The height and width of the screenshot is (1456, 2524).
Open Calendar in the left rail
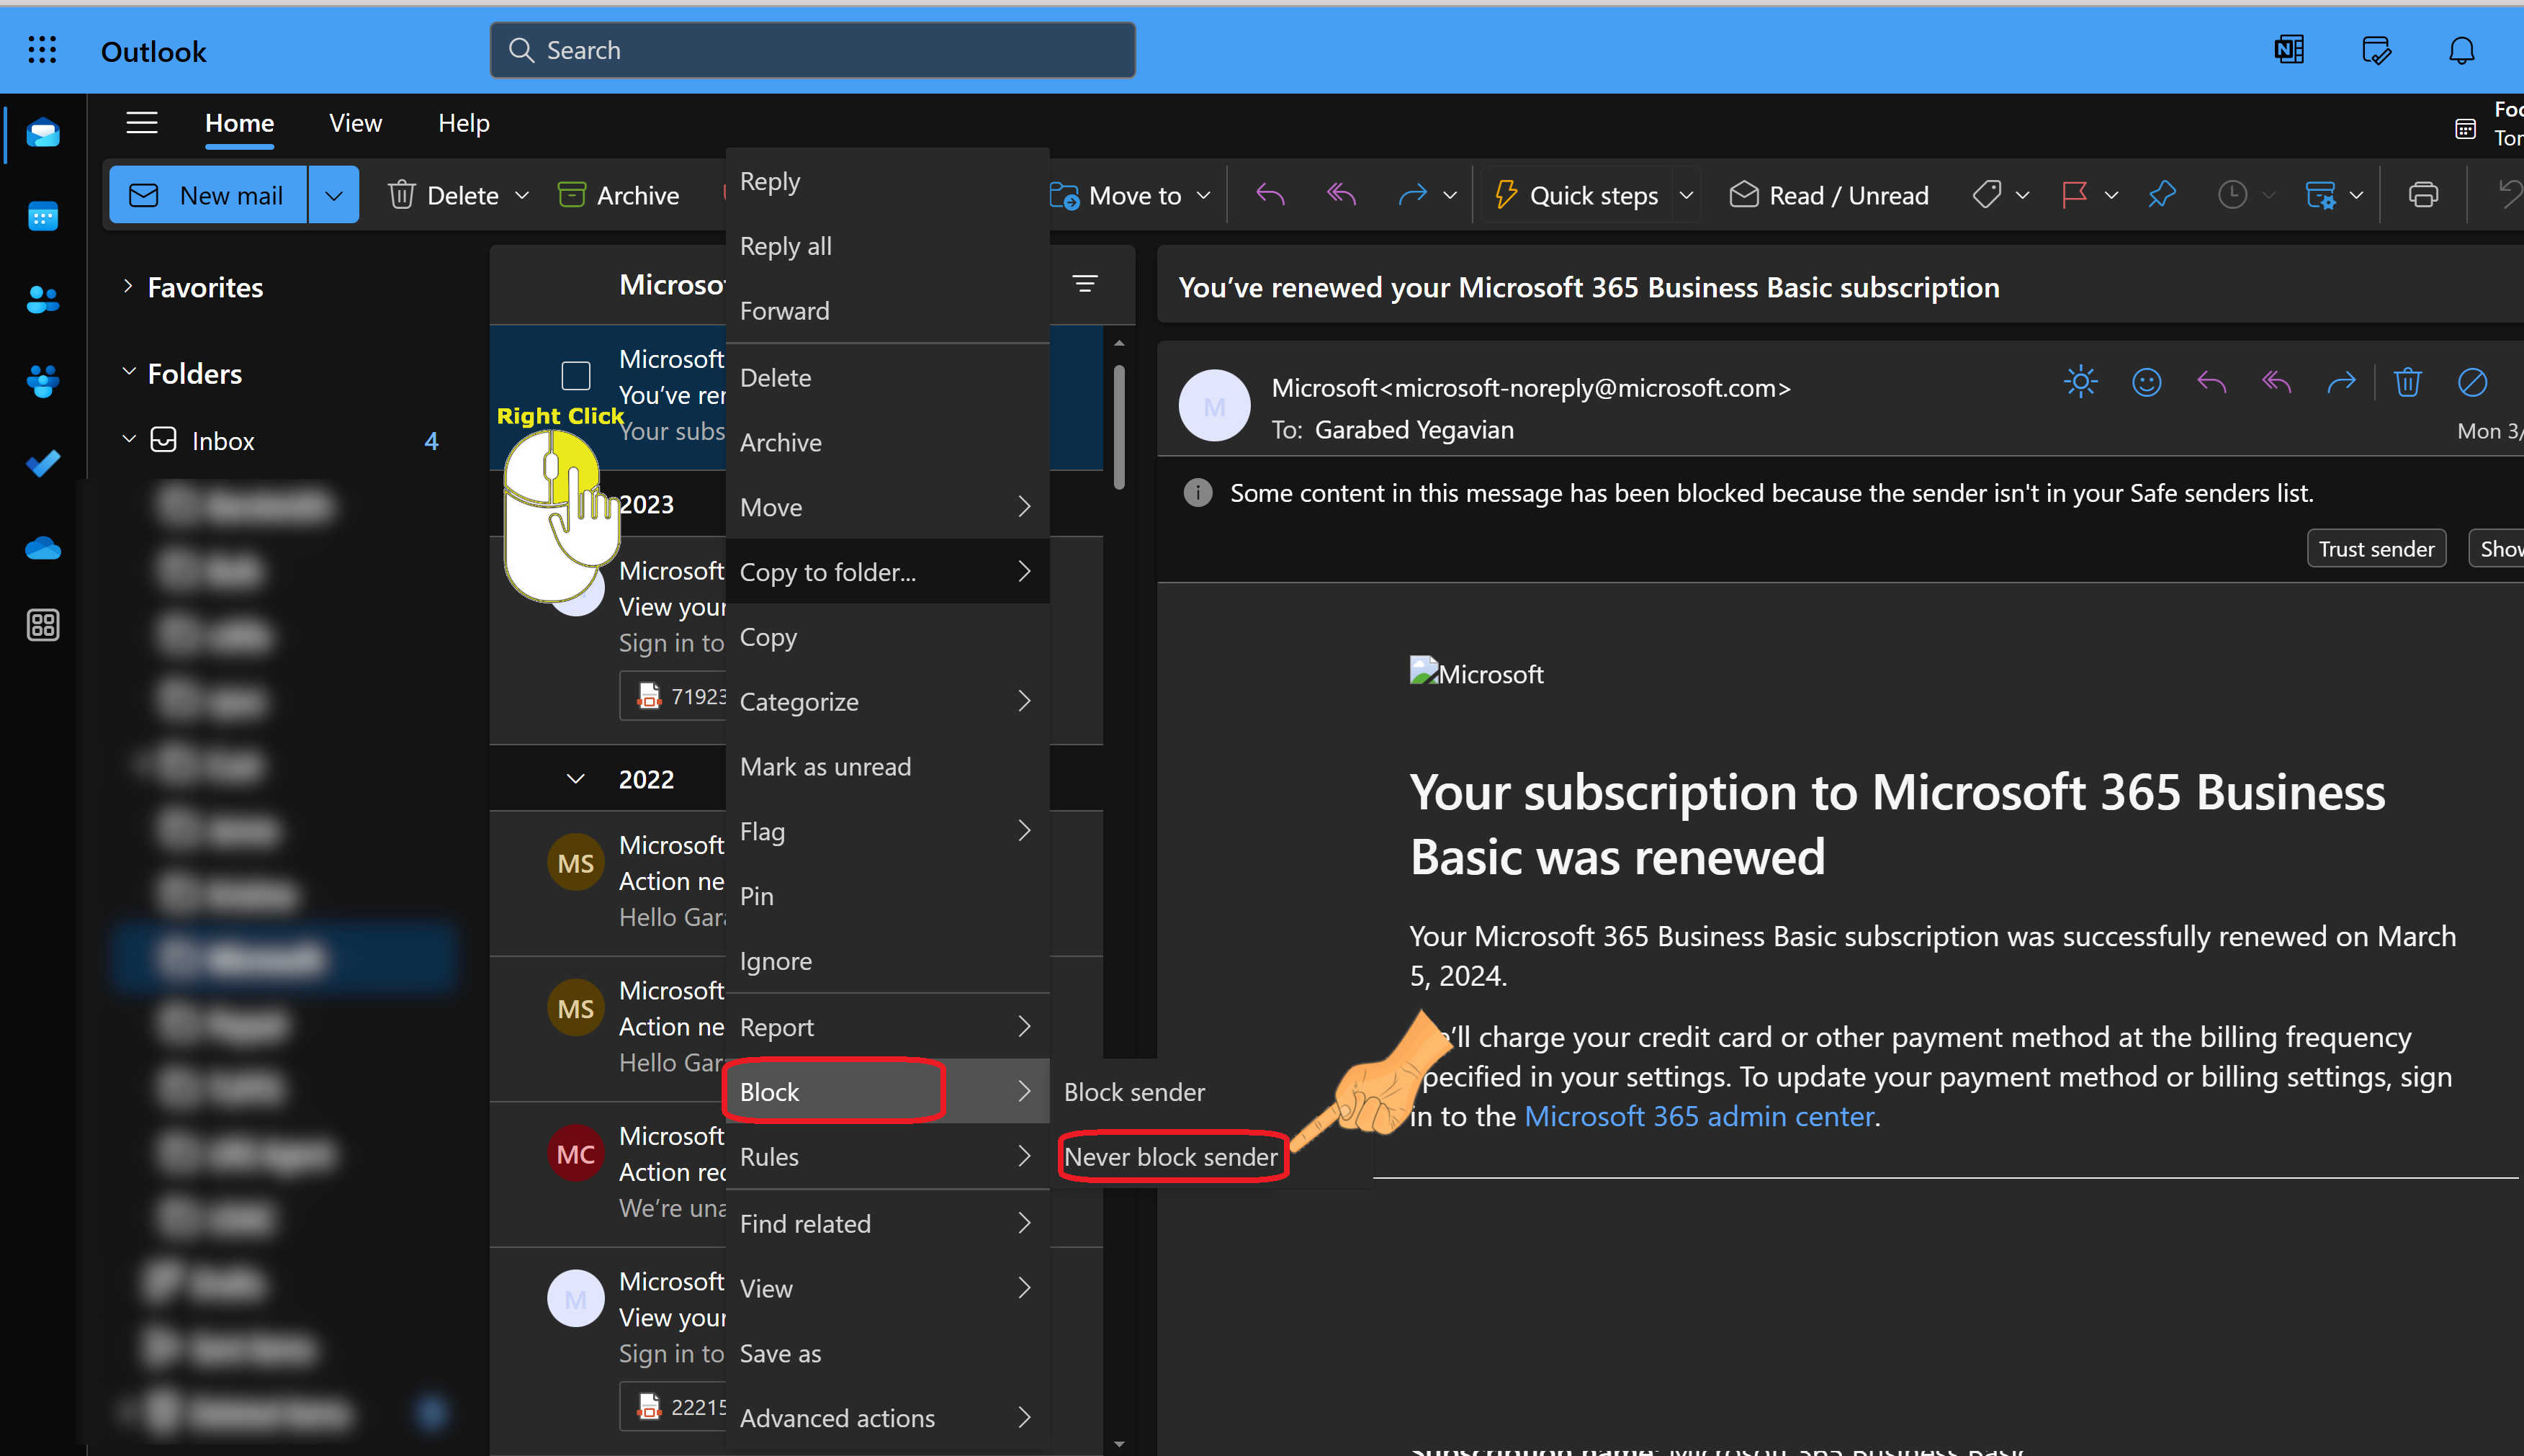[42, 216]
